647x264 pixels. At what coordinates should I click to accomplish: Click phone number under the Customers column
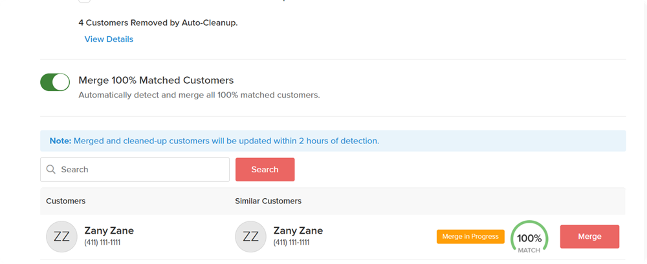pos(102,243)
